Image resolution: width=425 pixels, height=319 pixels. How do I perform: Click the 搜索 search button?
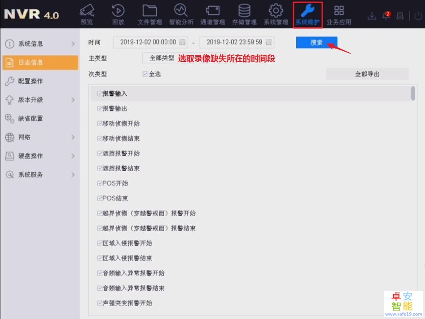[316, 42]
